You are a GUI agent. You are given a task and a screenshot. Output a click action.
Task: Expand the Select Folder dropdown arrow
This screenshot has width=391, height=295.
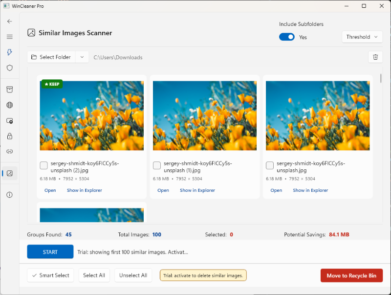pos(81,57)
